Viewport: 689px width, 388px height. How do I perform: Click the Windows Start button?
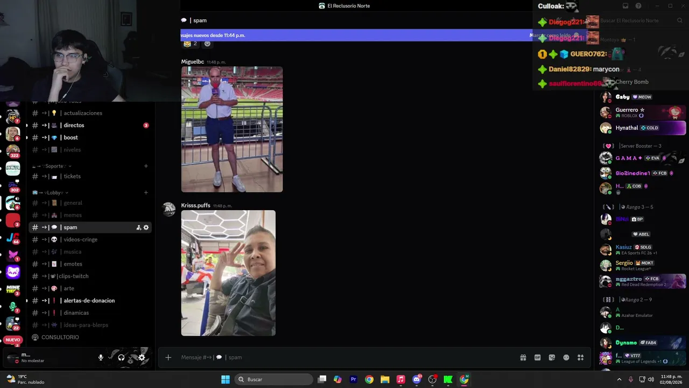coord(226,379)
